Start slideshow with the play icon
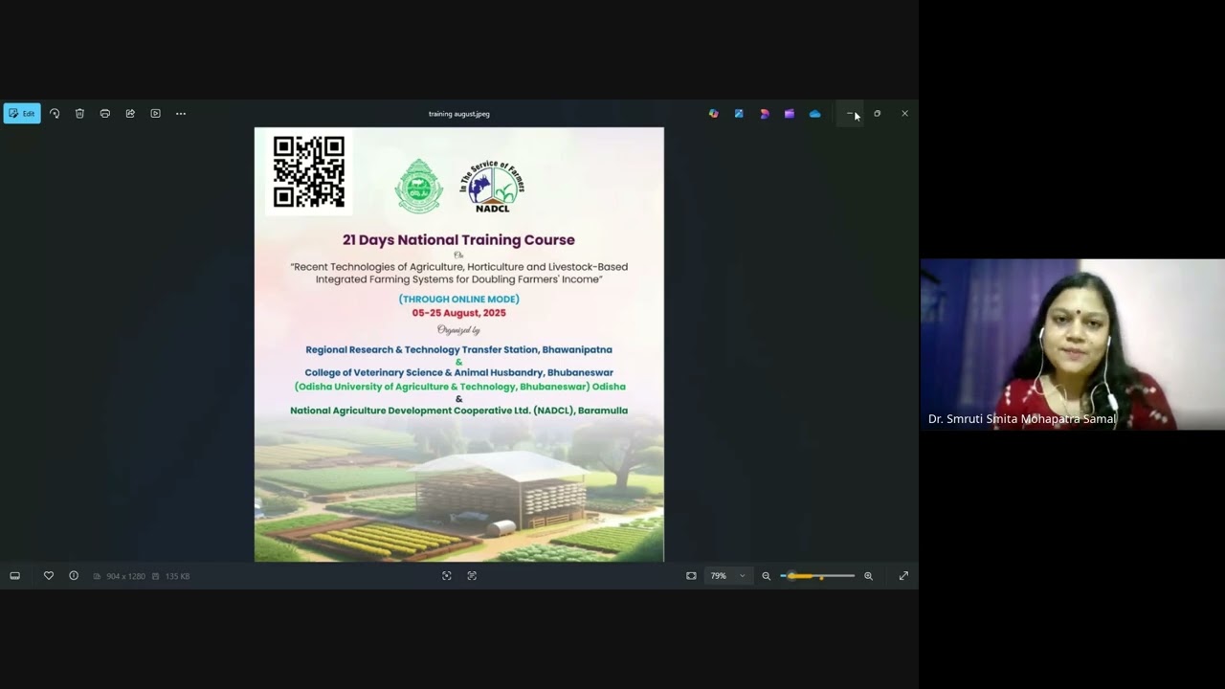 tap(155, 113)
